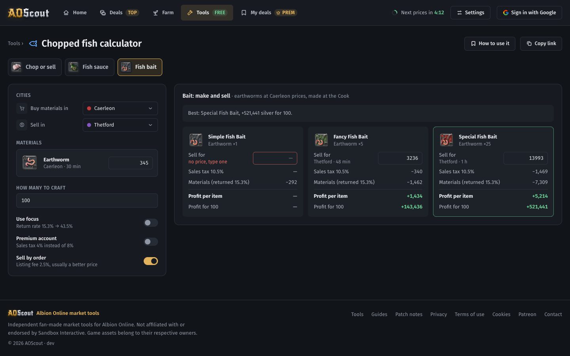Enable the Use focus toggle
The width and height of the screenshot is (570, 356).
coord(150,223)
